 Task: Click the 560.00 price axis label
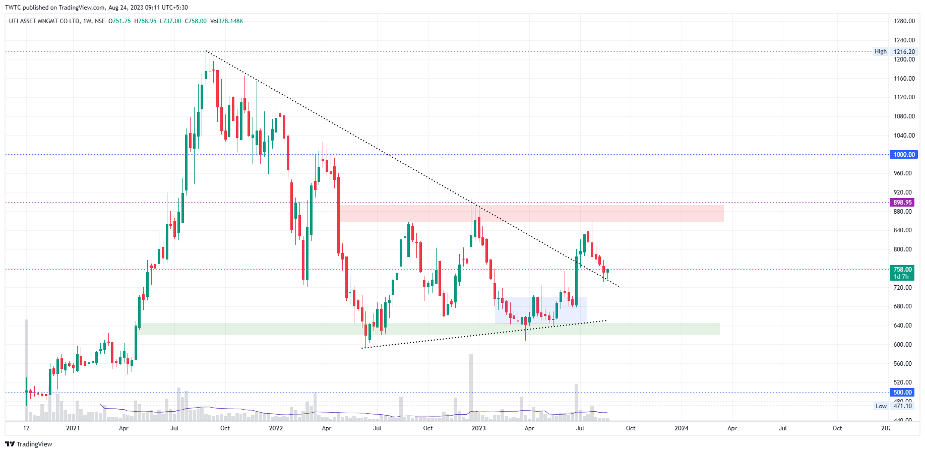(903, 364)
